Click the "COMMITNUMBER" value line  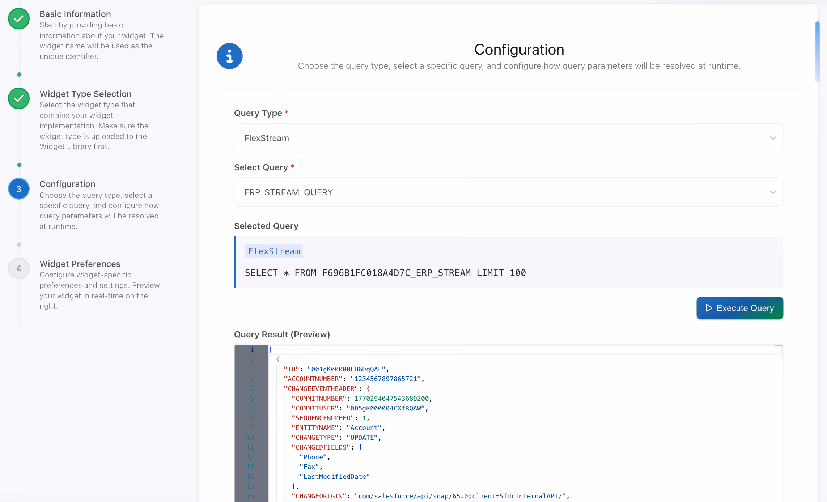pyautogui.click(x=362, y=399)
